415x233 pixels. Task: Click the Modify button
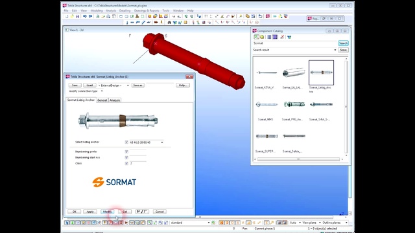(x=107, y=212)
